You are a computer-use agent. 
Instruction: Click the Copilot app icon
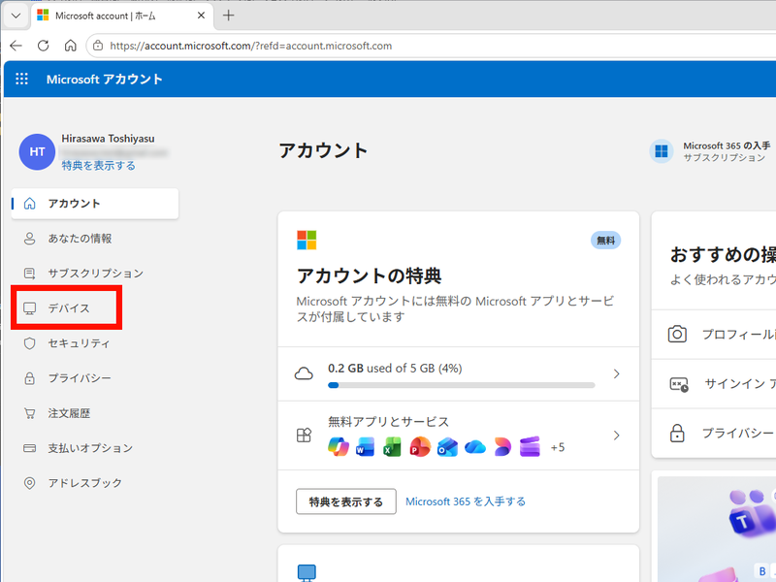(x=339, y=447)
